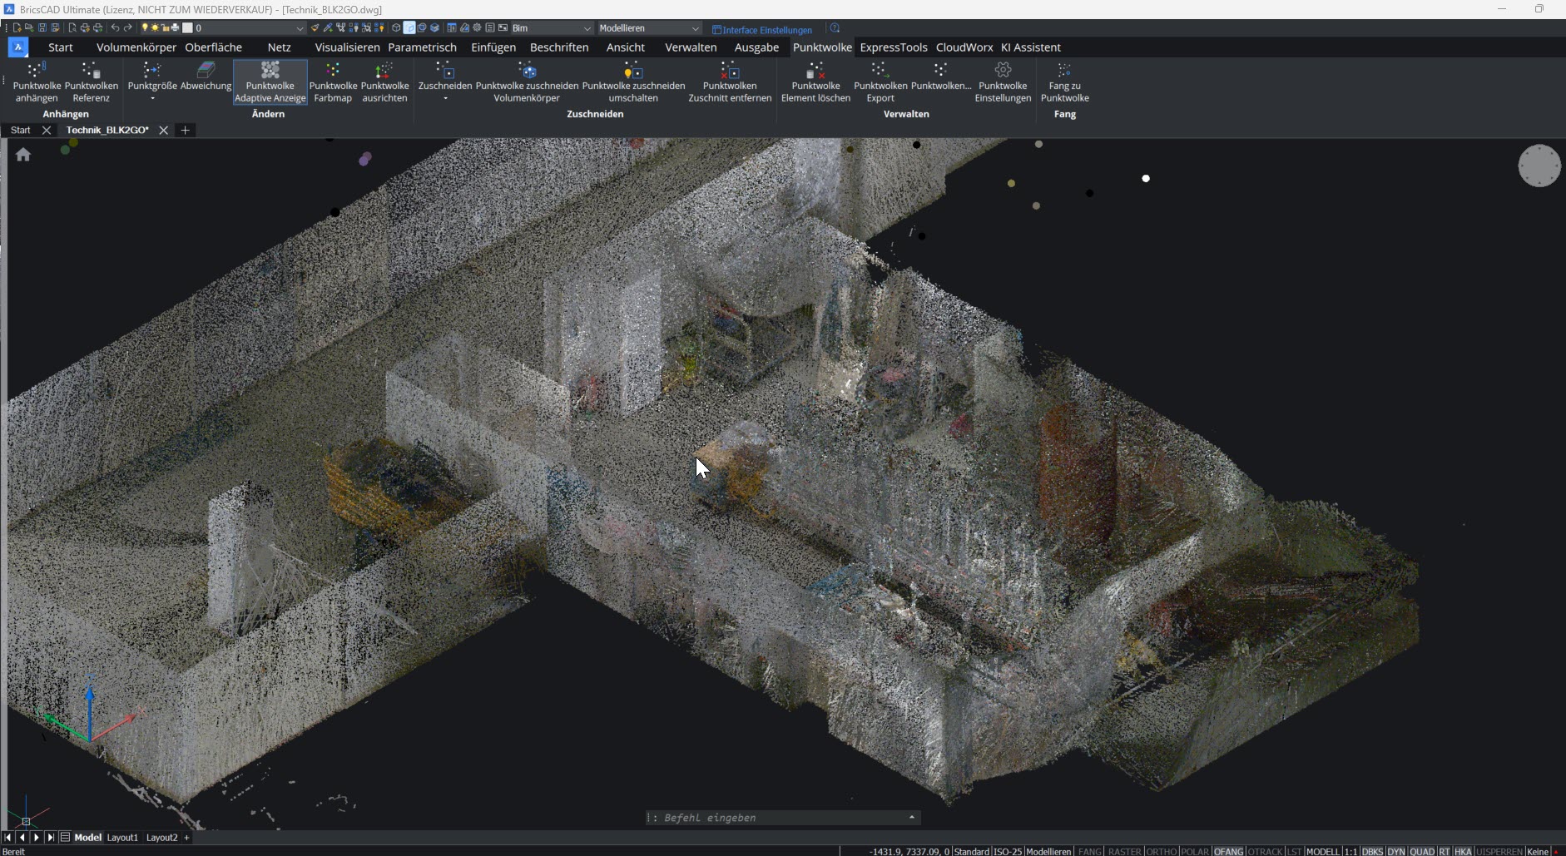Click the save icon in quick toolbar
Screen dimensions: 1566x856
pyautogui.click(x=42, y=28)
